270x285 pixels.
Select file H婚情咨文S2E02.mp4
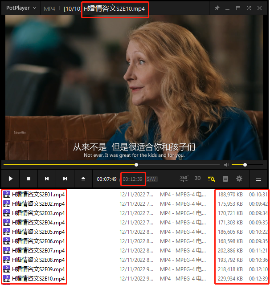coord(38,204)
